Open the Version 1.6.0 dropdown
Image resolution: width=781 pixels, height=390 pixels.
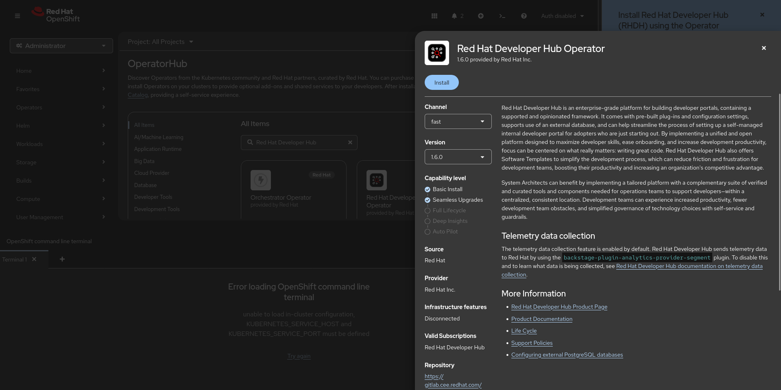[458, 157]
